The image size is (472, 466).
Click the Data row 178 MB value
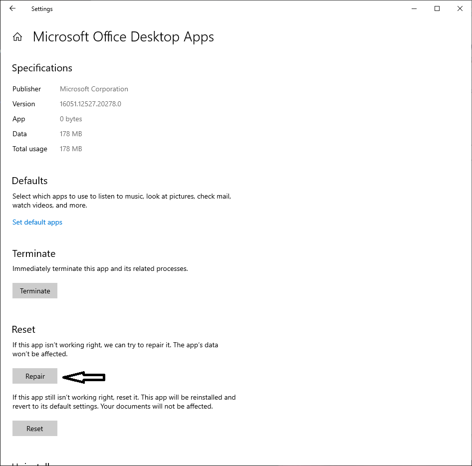tap(71, 134)
